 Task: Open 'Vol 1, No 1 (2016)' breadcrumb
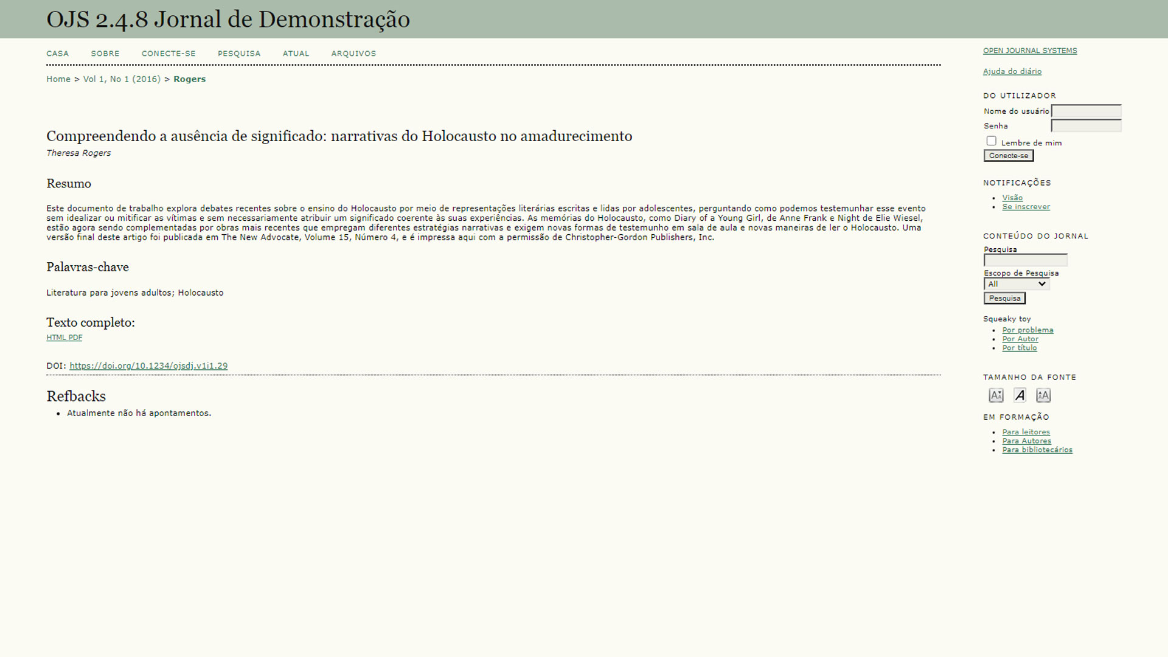click(122, 79)
